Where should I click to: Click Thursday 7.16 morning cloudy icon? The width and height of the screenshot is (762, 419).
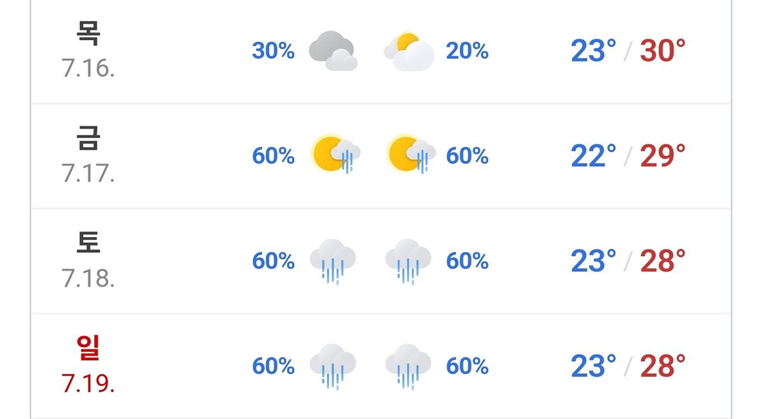333,51
